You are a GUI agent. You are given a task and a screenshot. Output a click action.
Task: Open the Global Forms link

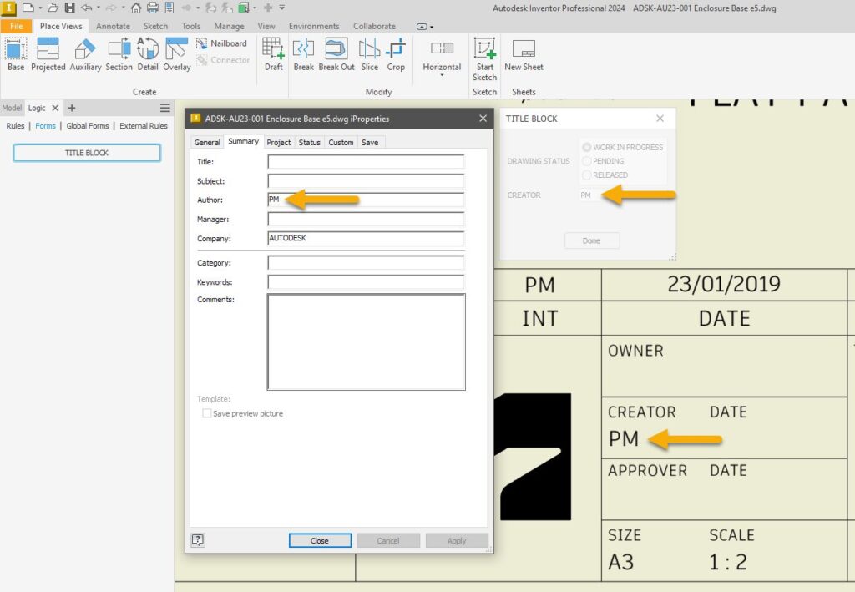[87, 125]
